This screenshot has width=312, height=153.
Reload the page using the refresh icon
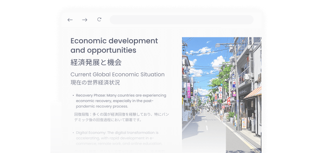point(99,20)
